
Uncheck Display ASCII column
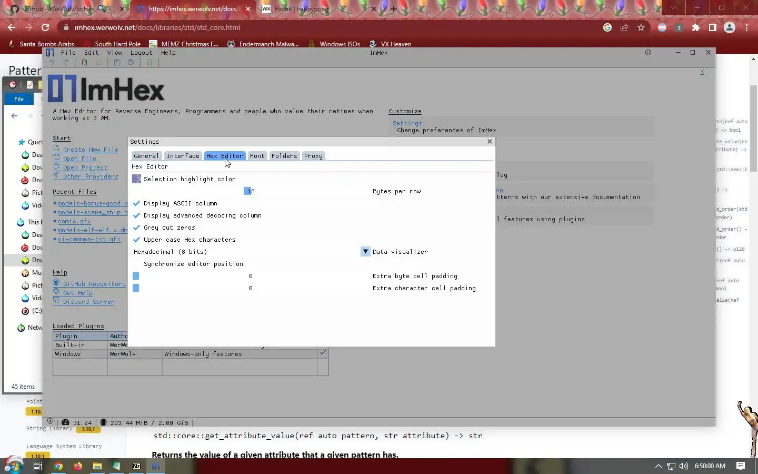137,203
